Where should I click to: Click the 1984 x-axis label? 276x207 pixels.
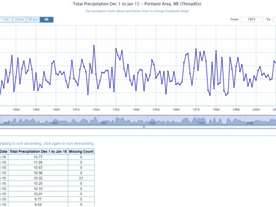(216, 109)
